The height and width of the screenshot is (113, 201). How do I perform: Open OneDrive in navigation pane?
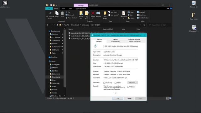(53, 57)
